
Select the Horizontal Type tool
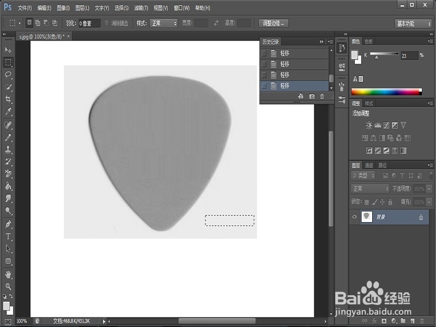tap(8, 237)
